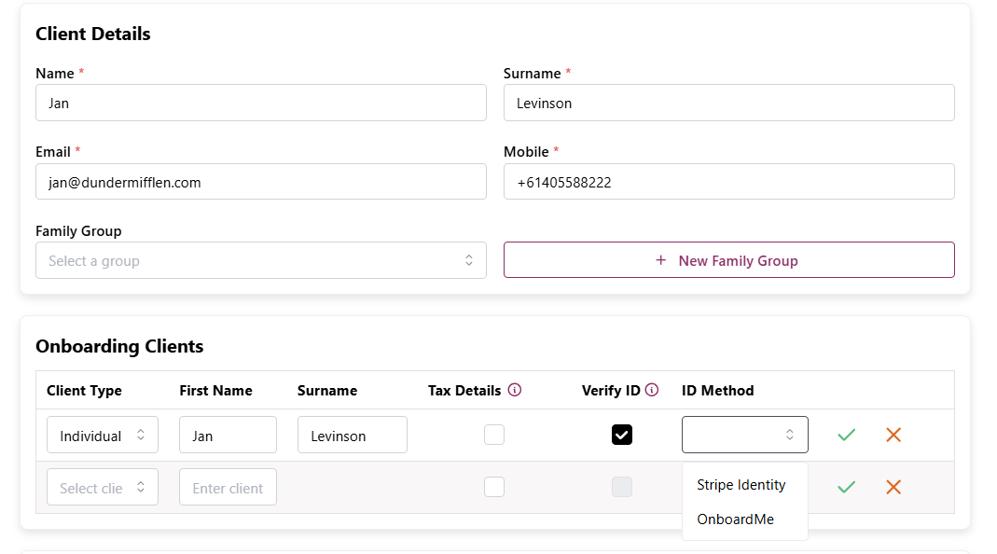Choose OnboardMe from ID Method list
The image size is (997, 554).
[x=736, y=519]
